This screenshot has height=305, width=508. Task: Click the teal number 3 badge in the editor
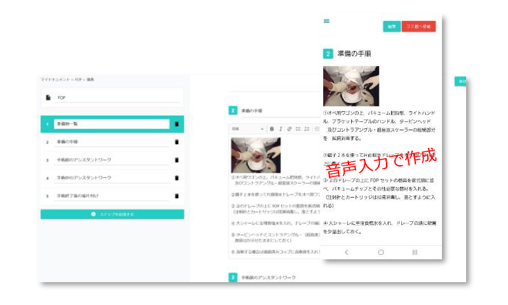233,278
